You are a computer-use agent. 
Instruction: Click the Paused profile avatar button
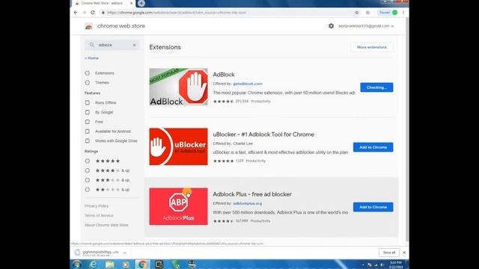pyautogui.click(x=388, y=13)
